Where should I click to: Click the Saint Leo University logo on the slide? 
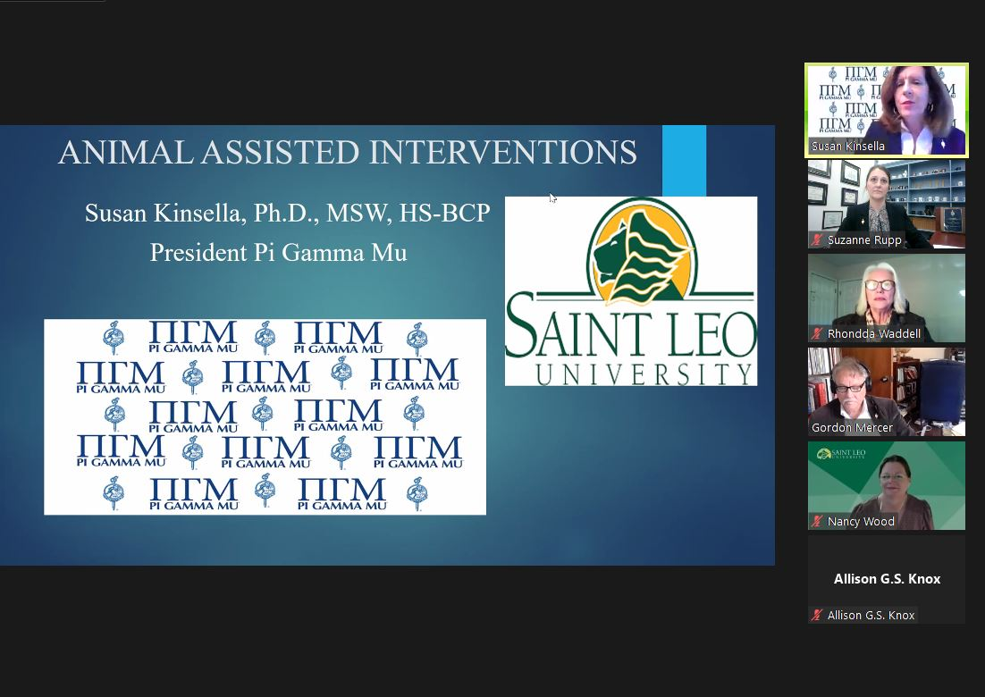click(630, 290)
